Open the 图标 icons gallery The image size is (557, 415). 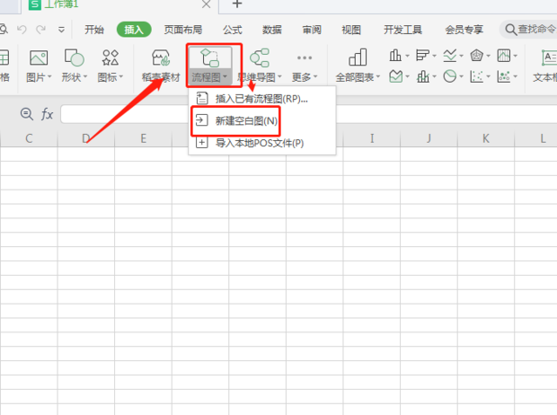coord(111,57)
